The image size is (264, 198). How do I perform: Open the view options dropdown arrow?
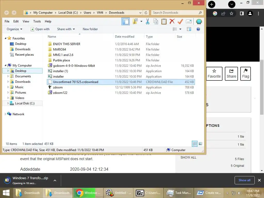pyautogui.click(x=180, y=29)
